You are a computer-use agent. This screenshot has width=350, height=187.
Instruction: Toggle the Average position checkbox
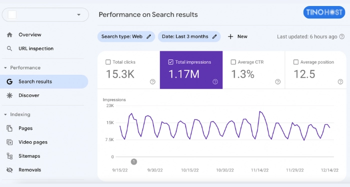[296, 62]
